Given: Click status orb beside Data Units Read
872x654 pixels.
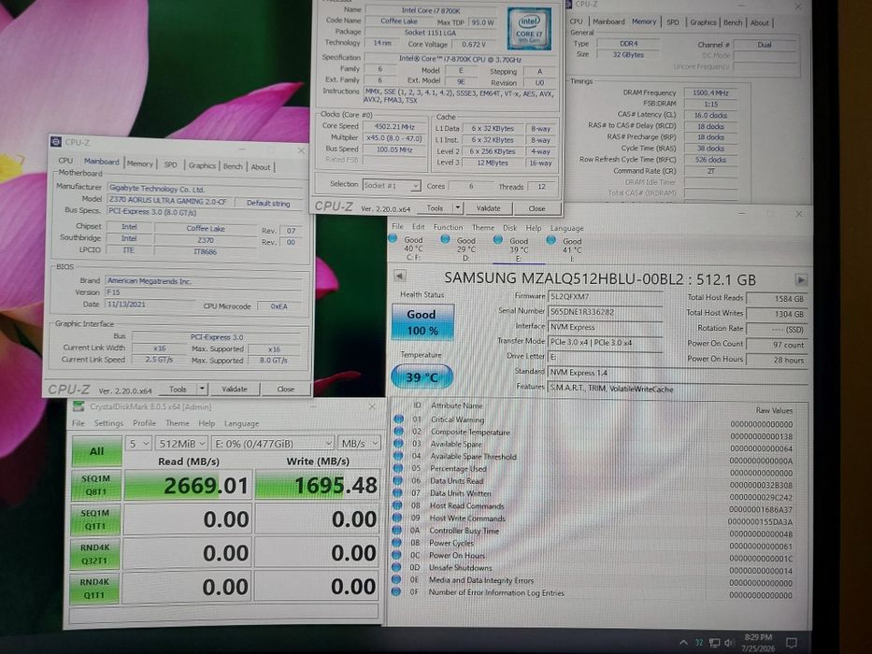Looking at the screenshot, I should click(x=397, y=480).
